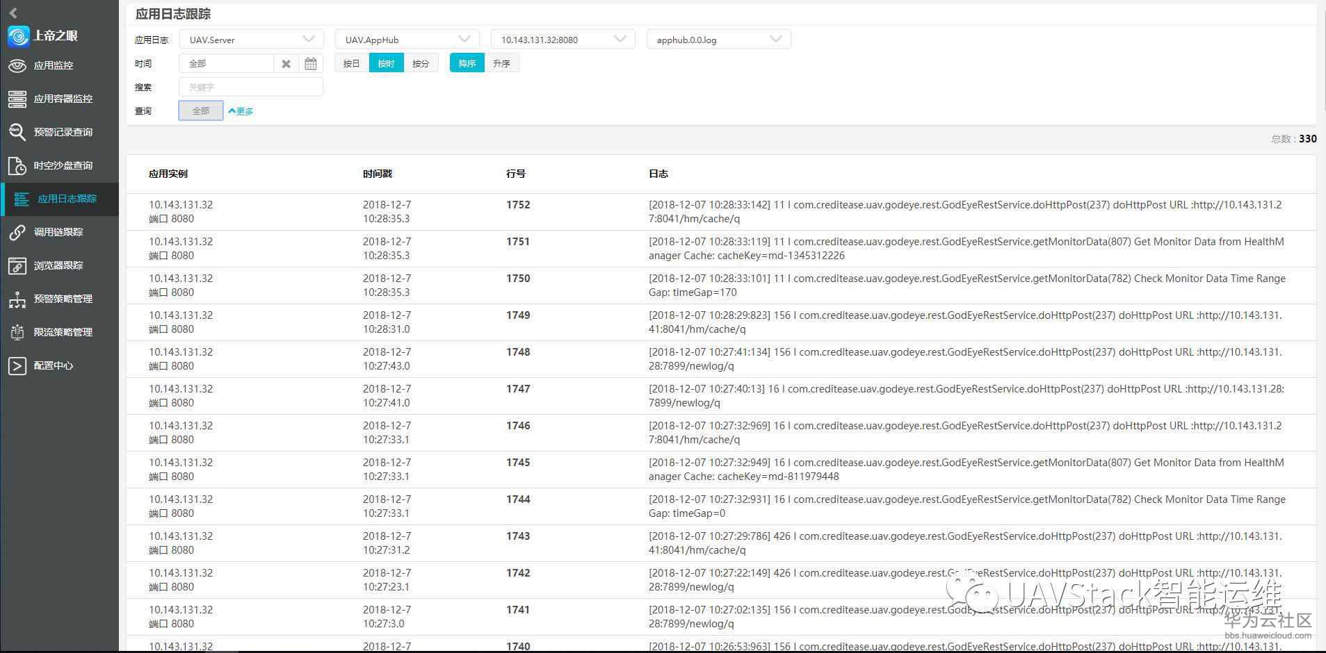Open the 应用容器监控 menu
This screenshot has width=1326, height=653.
(63, 99)
